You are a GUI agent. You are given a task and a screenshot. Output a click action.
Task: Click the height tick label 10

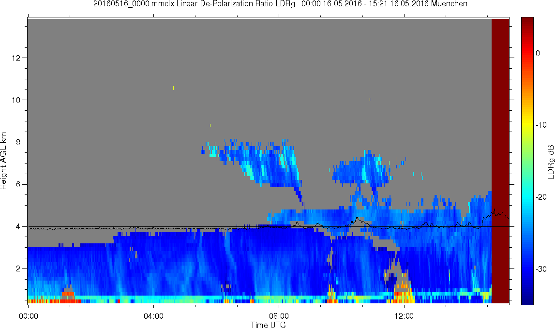click(x=16, y=100)
